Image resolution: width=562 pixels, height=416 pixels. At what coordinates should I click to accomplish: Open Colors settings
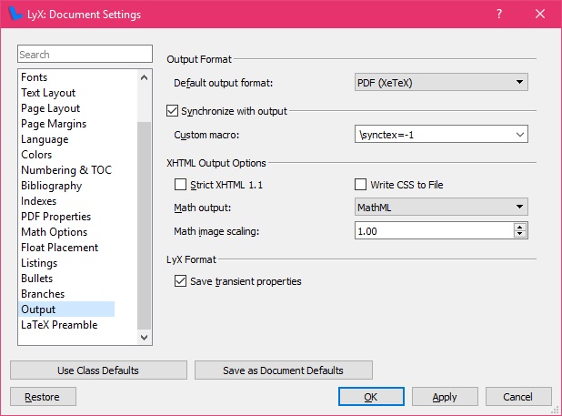(36, 155)
